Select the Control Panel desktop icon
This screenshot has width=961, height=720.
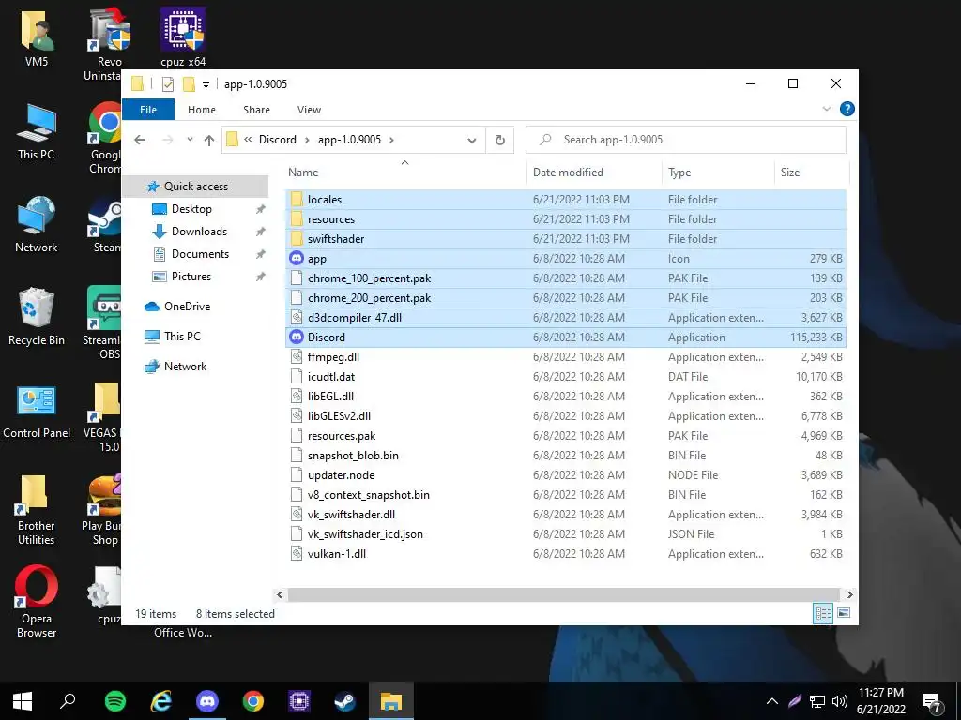pos(37,412)
